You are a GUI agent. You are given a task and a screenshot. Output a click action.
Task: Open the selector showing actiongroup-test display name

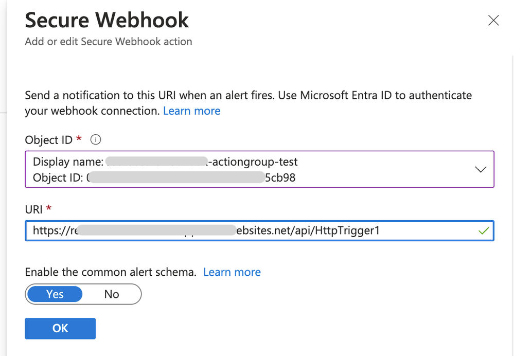tap(259, 169)
